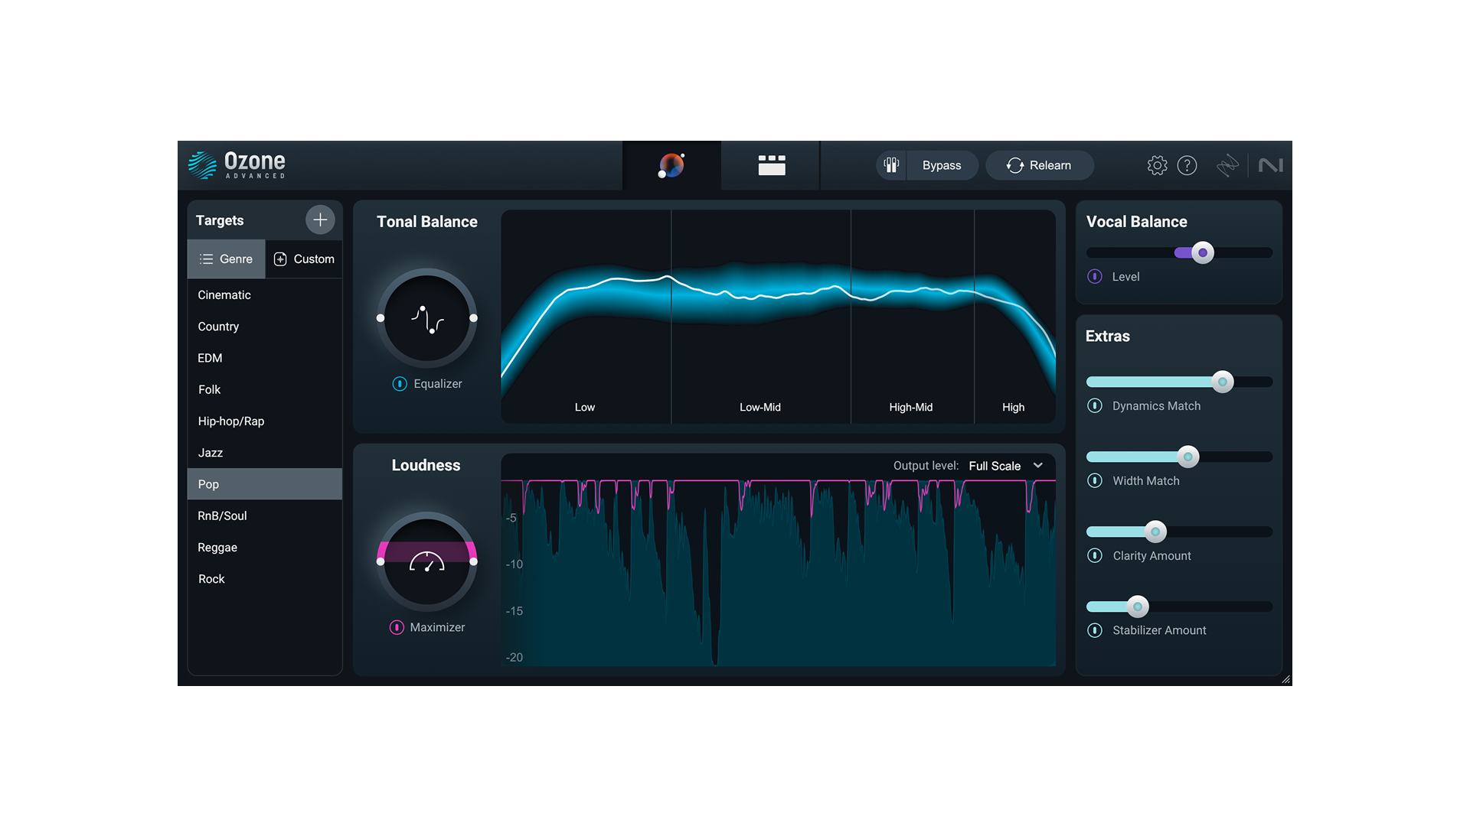1470x826 pixels.
Task: Choose the EDM genre target
Action: point(265,358)
